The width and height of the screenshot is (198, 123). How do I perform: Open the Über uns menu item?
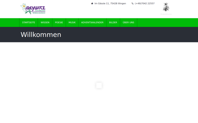128,22
